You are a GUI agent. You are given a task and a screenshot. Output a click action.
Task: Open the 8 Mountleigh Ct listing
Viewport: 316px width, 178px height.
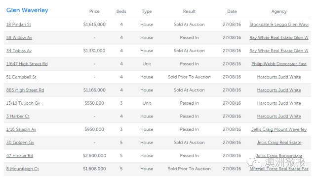click(22, 169)
